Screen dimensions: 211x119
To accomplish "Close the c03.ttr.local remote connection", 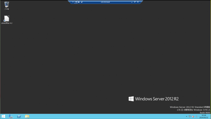I will (138, 2).
